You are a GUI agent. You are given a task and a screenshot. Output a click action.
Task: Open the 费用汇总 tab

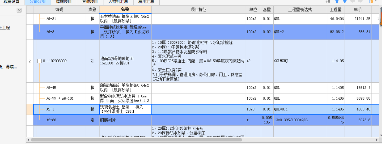146,2
